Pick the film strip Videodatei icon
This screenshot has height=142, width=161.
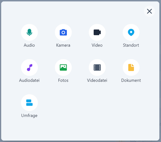pyautogui.click(x=97, y=68)
